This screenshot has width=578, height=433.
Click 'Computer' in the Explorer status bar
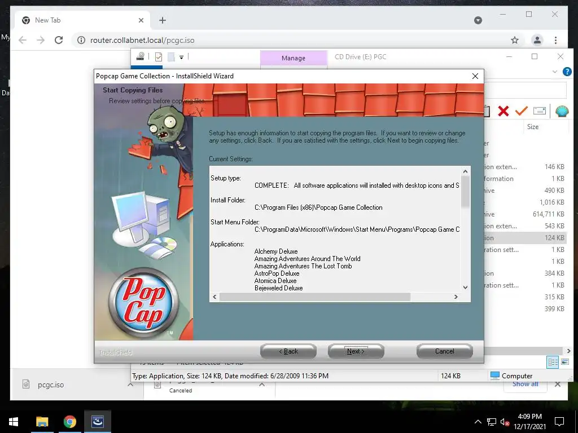[517, 376]
